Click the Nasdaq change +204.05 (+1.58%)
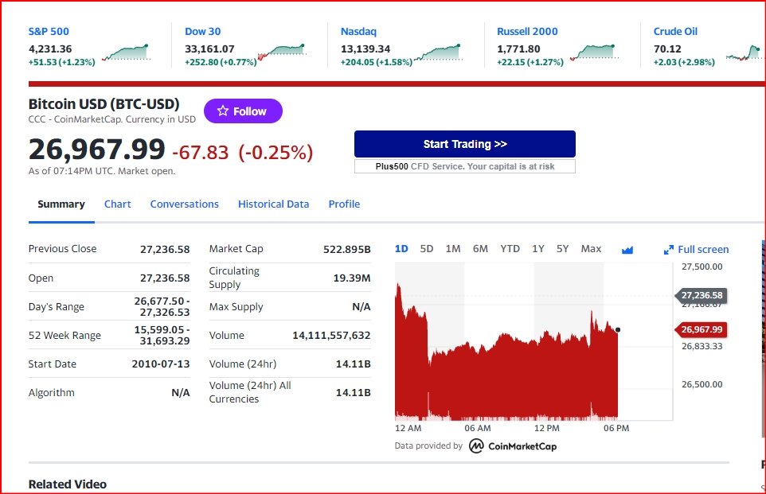766x494 pixels. click(x=376, y=62)
